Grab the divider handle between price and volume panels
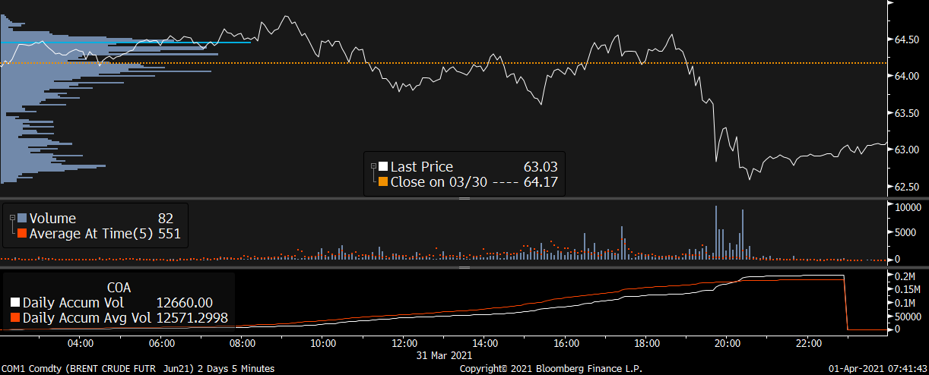Image resolution: width=929 pixels, height=375 pixels. pyautogui.click(x=465, y=198)
